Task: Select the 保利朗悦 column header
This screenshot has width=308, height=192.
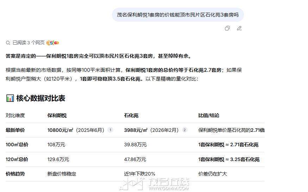Action: point(57,115)
